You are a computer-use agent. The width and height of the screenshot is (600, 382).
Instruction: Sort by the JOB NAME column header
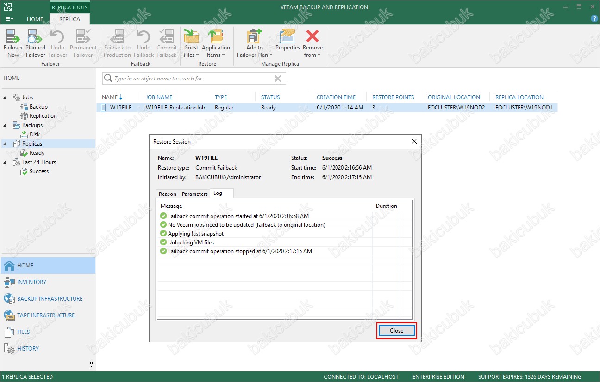pyautogui.click(x=159, y=97)
